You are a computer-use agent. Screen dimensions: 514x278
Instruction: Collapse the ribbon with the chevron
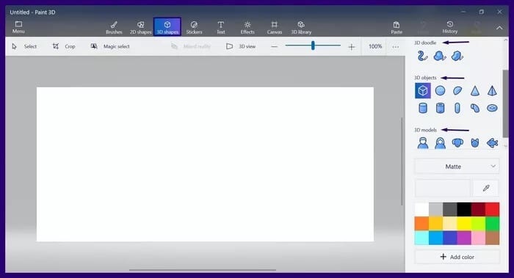tap(499, 28)
